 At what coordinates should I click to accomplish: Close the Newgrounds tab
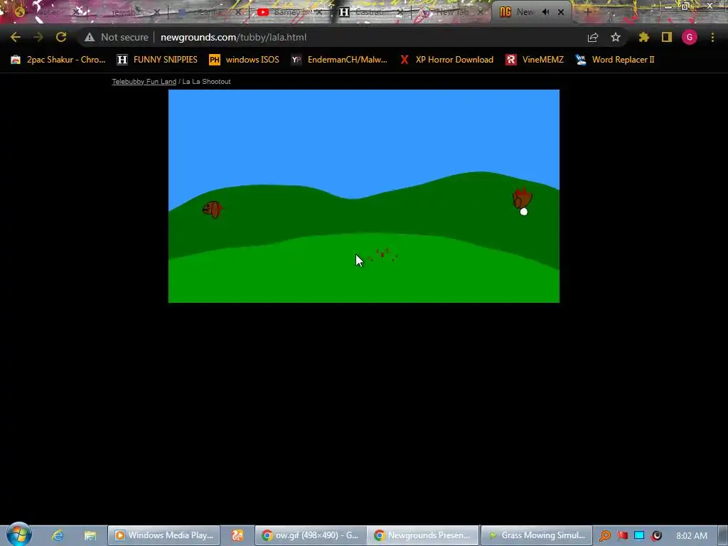point(561,12)
